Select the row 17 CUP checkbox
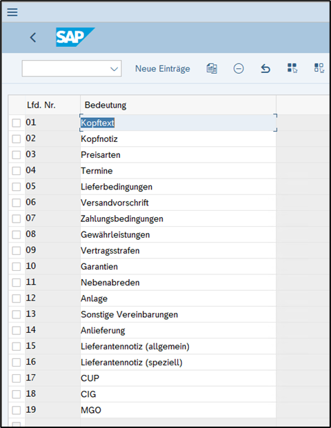 pyautogui.click(x=17, y=378)
